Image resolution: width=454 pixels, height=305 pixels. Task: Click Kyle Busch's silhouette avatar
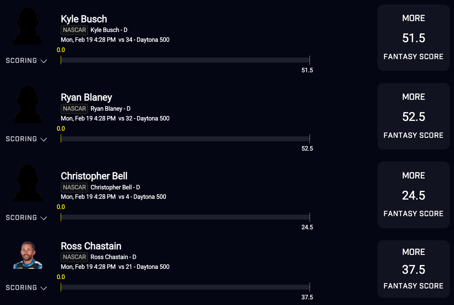pyautogui.click(x=28, y=26)
